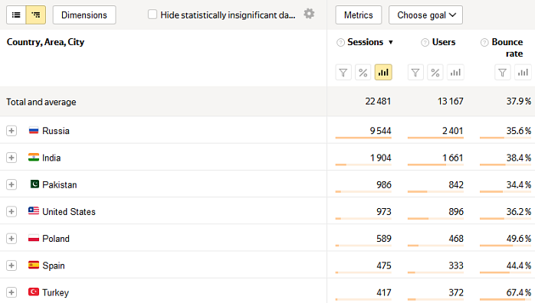Enable Hide statistically insignificant data checkbox
The height and width of the screenshot is (303, 535).
153,15
